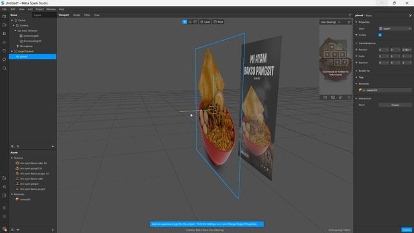Viewport: 414px width, 233px height.
Task: Collapse the Textures folder in Assets
Action: pos(12,158)
